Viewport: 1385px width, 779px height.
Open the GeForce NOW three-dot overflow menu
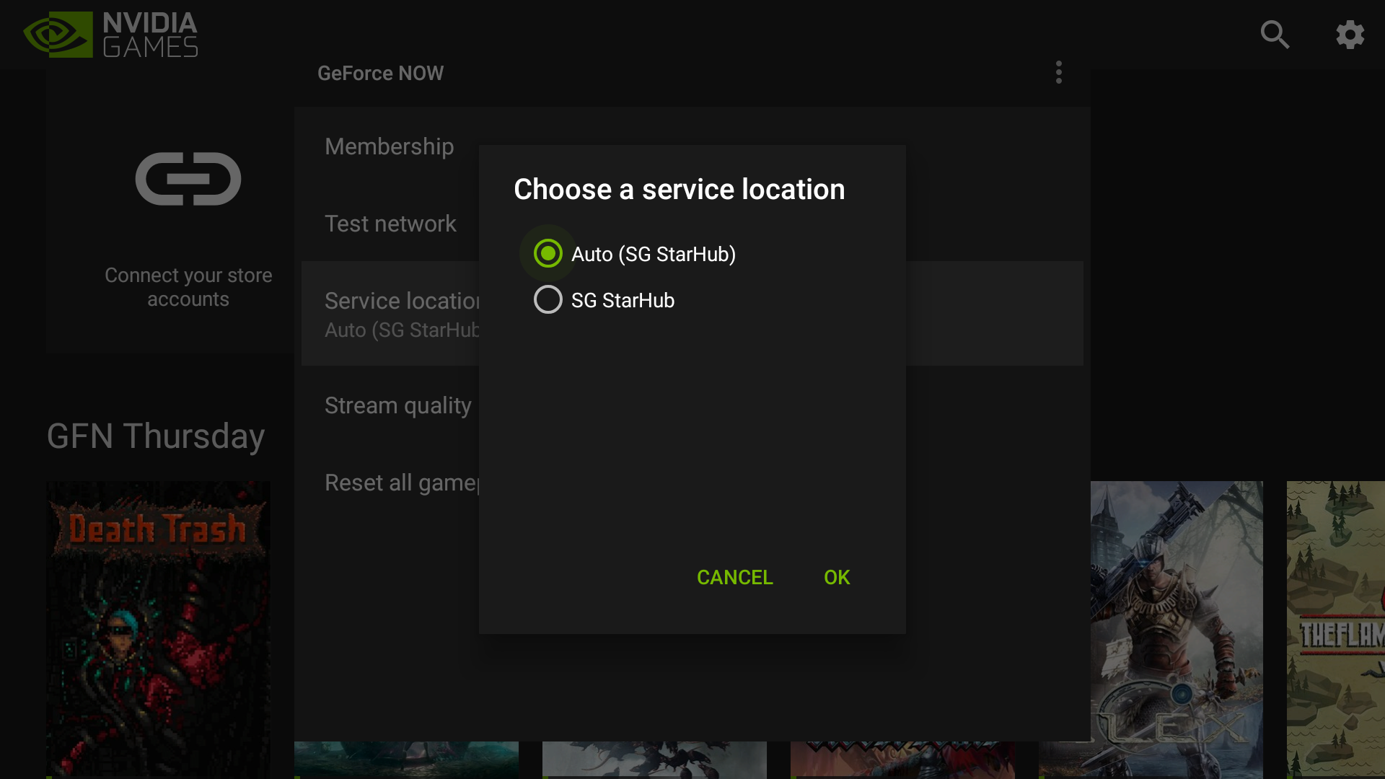(x=1058, y=72)
